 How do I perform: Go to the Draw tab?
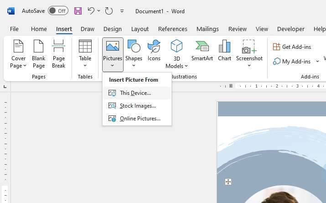[x=88, y=29]
